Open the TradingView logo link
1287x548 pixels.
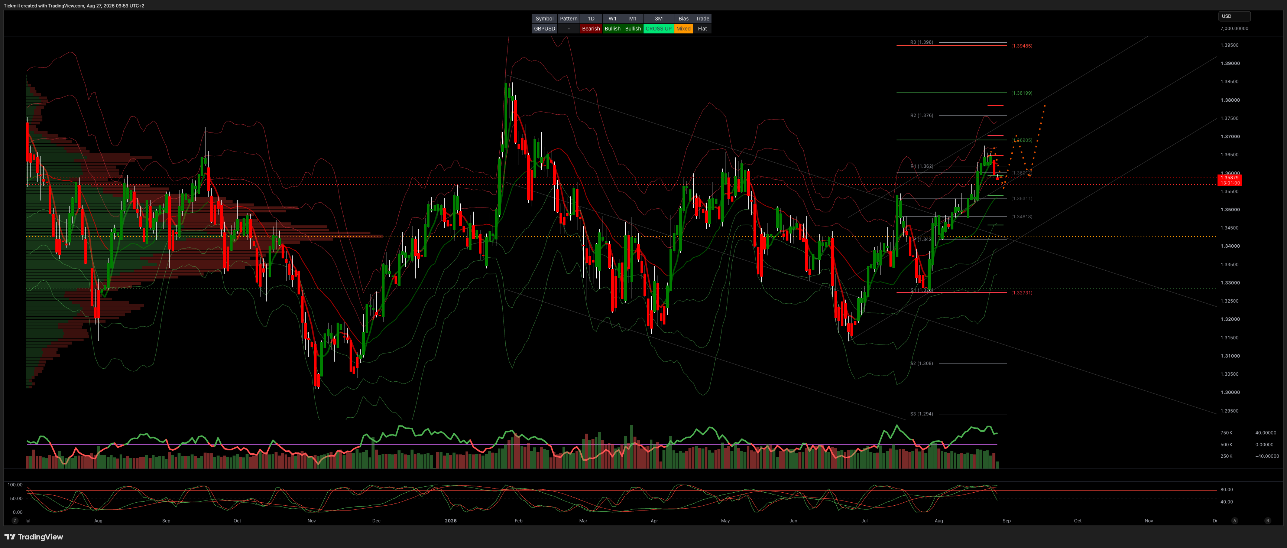(34, 537)
